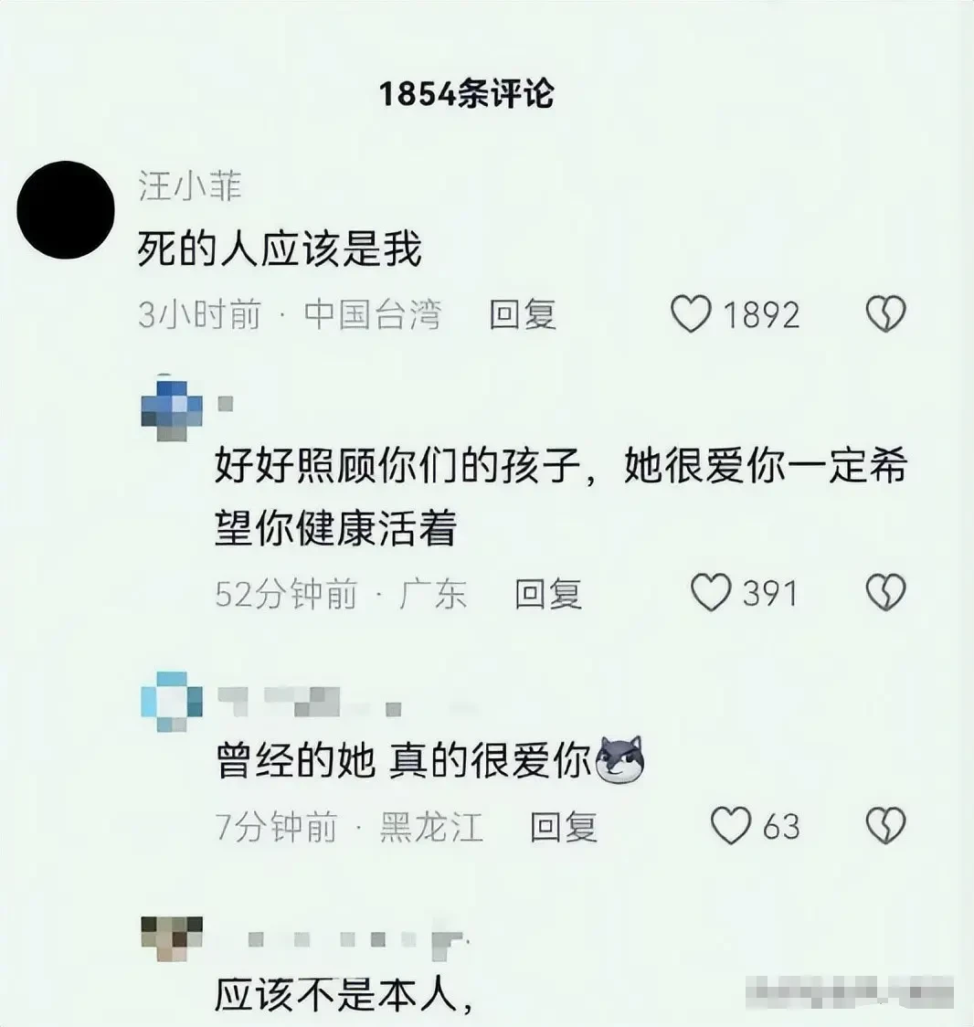Open the light blue avatar of second reply

(173, 702)
